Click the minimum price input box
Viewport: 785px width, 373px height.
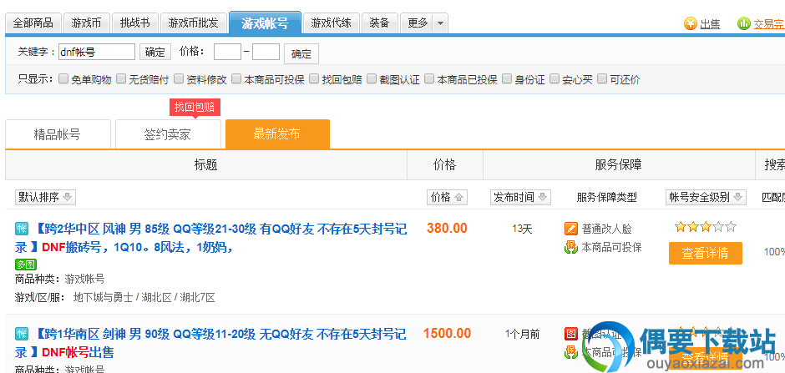(227, 52)
